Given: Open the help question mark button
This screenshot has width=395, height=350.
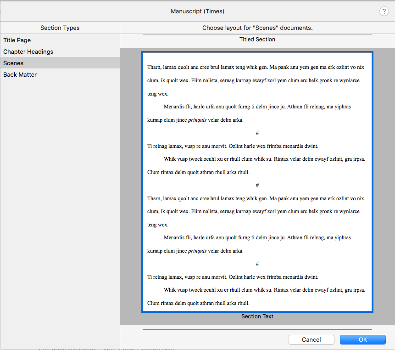Looking at the screenshot, I should pos(384,11).
